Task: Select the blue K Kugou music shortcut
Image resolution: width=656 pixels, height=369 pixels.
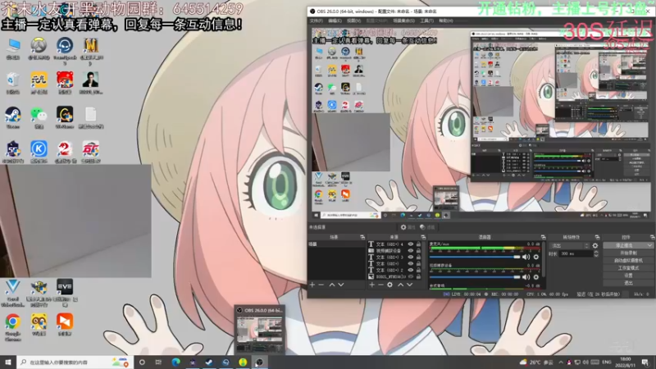Action: pos(39,152)
